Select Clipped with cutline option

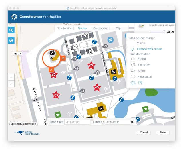coord(149,49)
